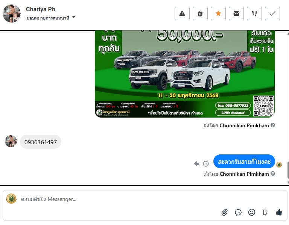
Task: Mark conversation unread with envelope icon
Action: point(236,14)
